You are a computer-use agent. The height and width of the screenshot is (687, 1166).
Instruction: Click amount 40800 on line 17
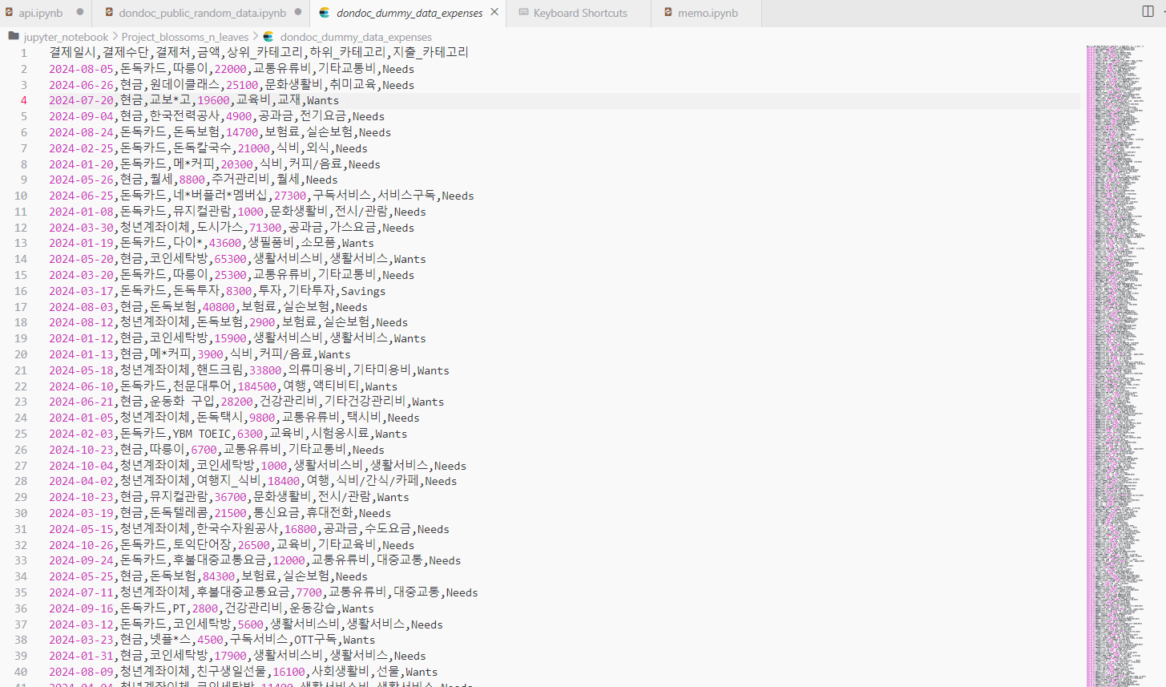coord(219,307)
